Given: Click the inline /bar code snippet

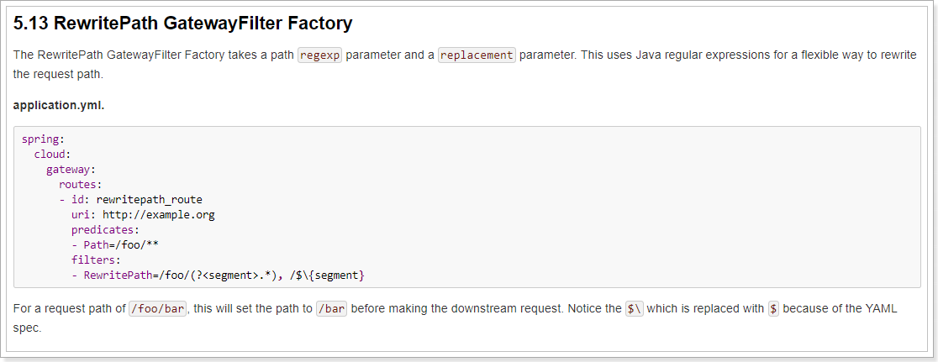Looking at the screenshot, I should 331,309.
